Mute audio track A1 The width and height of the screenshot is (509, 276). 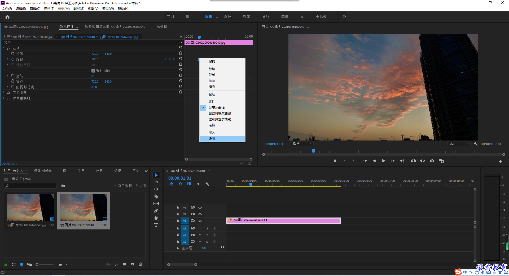tap(200, 228)
